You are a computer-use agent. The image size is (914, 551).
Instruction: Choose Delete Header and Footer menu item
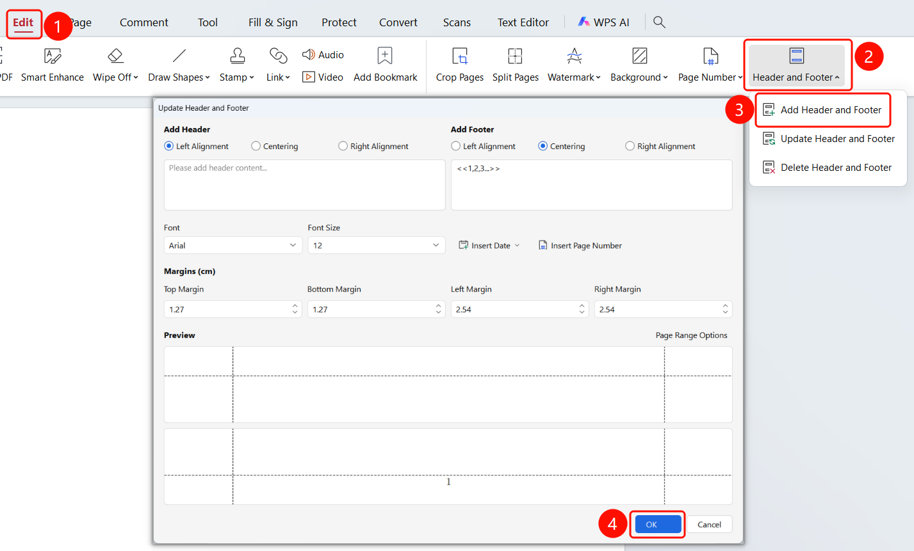tap(827, 168)
